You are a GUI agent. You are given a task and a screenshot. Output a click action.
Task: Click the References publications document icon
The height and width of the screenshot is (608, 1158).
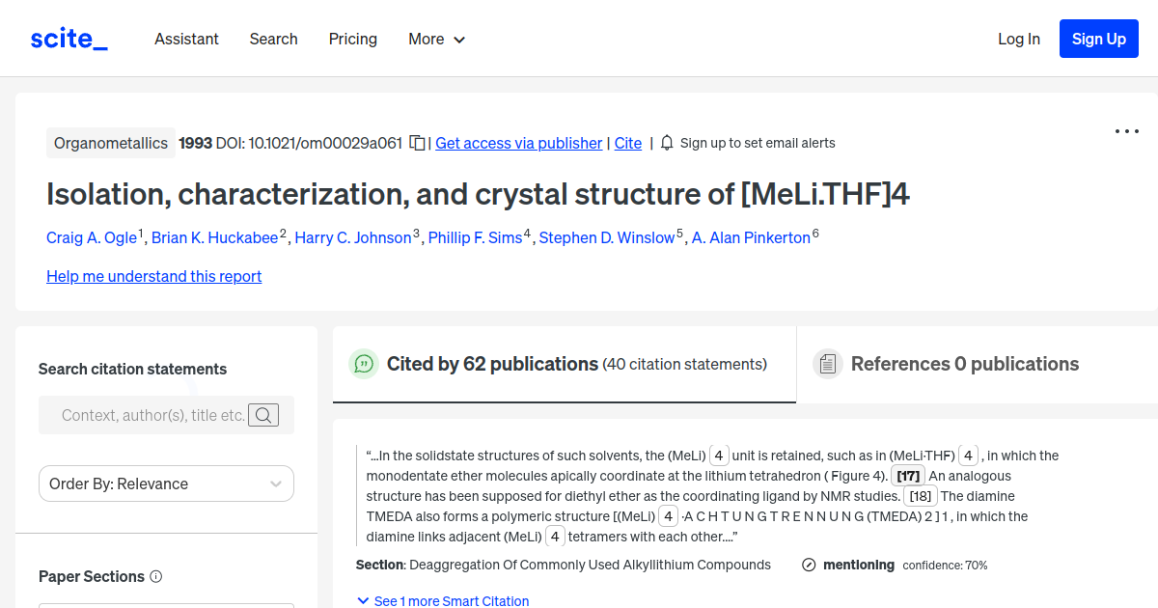click(x=827, y=364)
